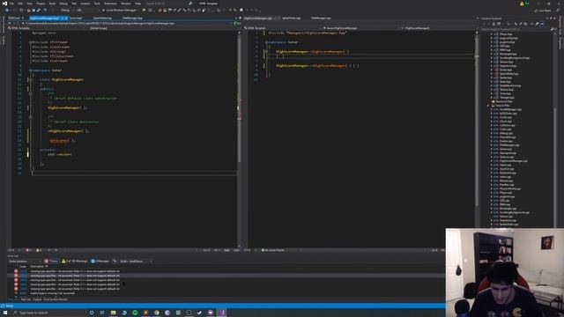Switch to the Scene.hpp tab

(x=76, y=18)
